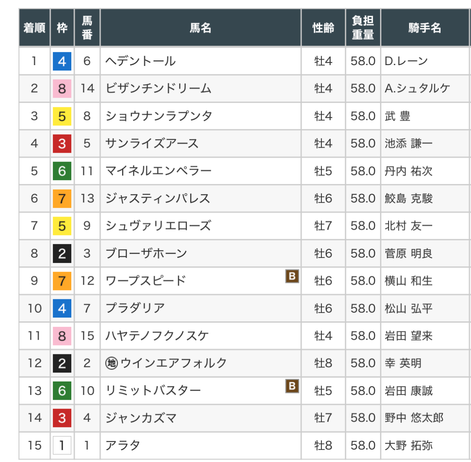471x462 pixels.
Task: Select pink frame 8 badge beside ビザンチンドリーム
Action: [62, 88]
